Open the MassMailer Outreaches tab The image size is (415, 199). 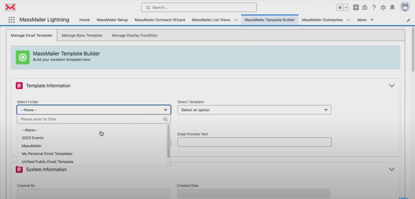322,20
